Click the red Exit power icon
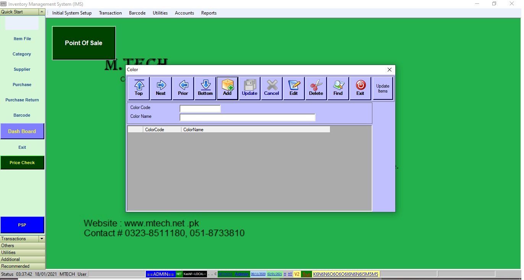 360,85
